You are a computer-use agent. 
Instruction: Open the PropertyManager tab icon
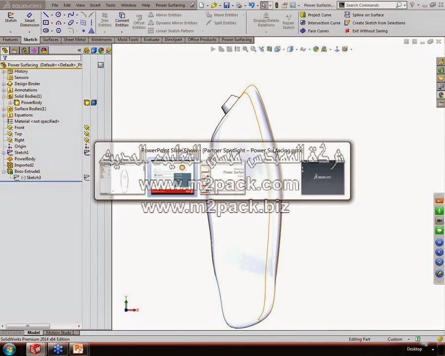pyautogui.click(x=14, y=50)
